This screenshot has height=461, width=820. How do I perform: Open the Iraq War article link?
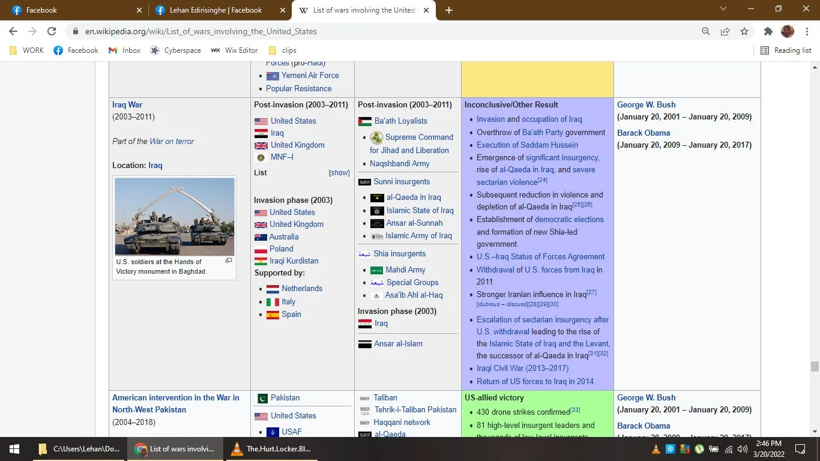point(127,104)
